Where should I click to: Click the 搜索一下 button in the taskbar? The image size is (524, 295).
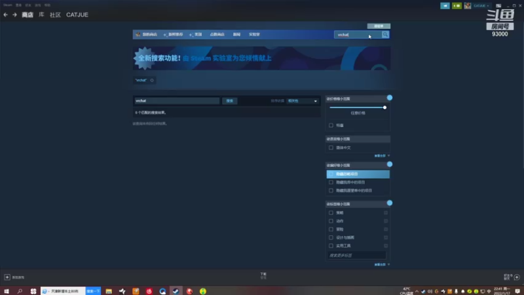(x=93, y=291)
